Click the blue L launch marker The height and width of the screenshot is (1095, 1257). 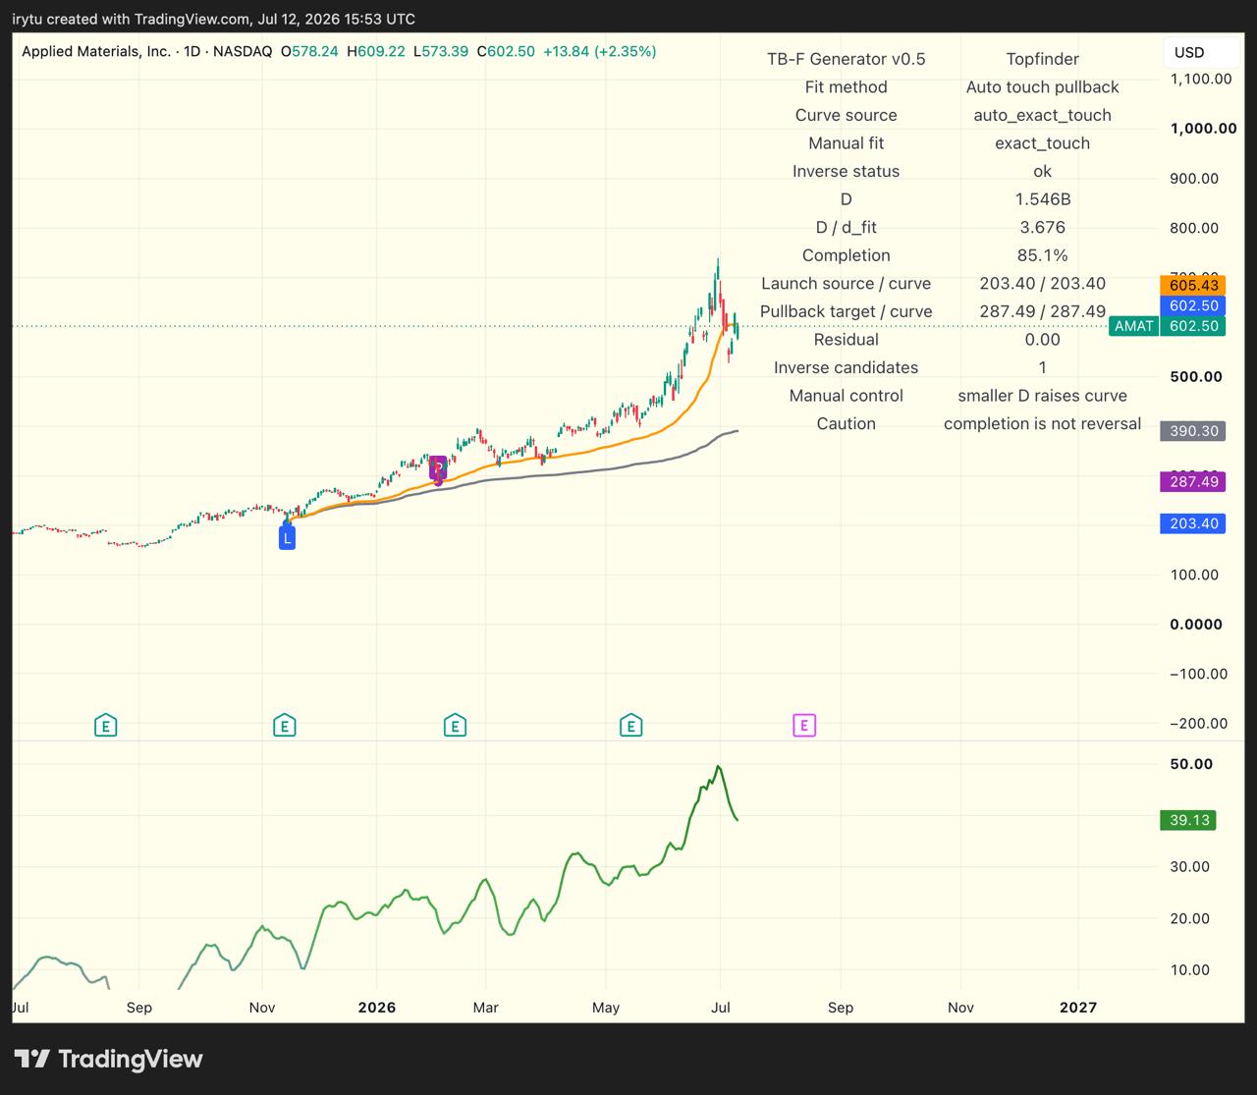[x=287, y=537]
